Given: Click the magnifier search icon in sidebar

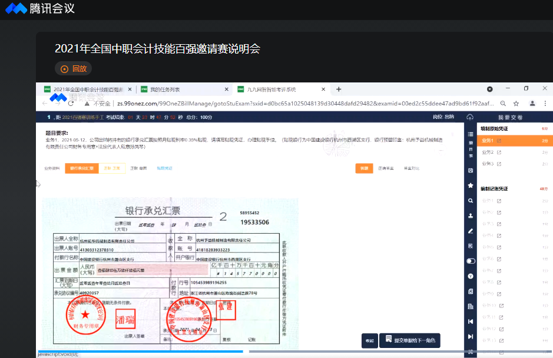Looking at the screenshot, I should click(470, 201).
